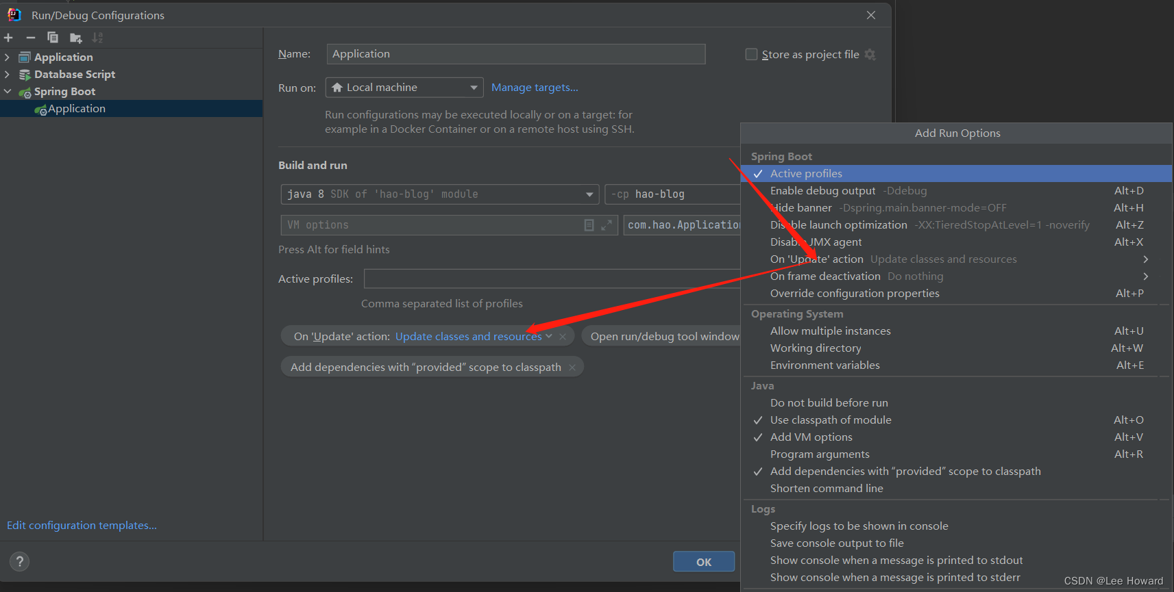Open On 'Update' action submenu in options

pos(957,259)
